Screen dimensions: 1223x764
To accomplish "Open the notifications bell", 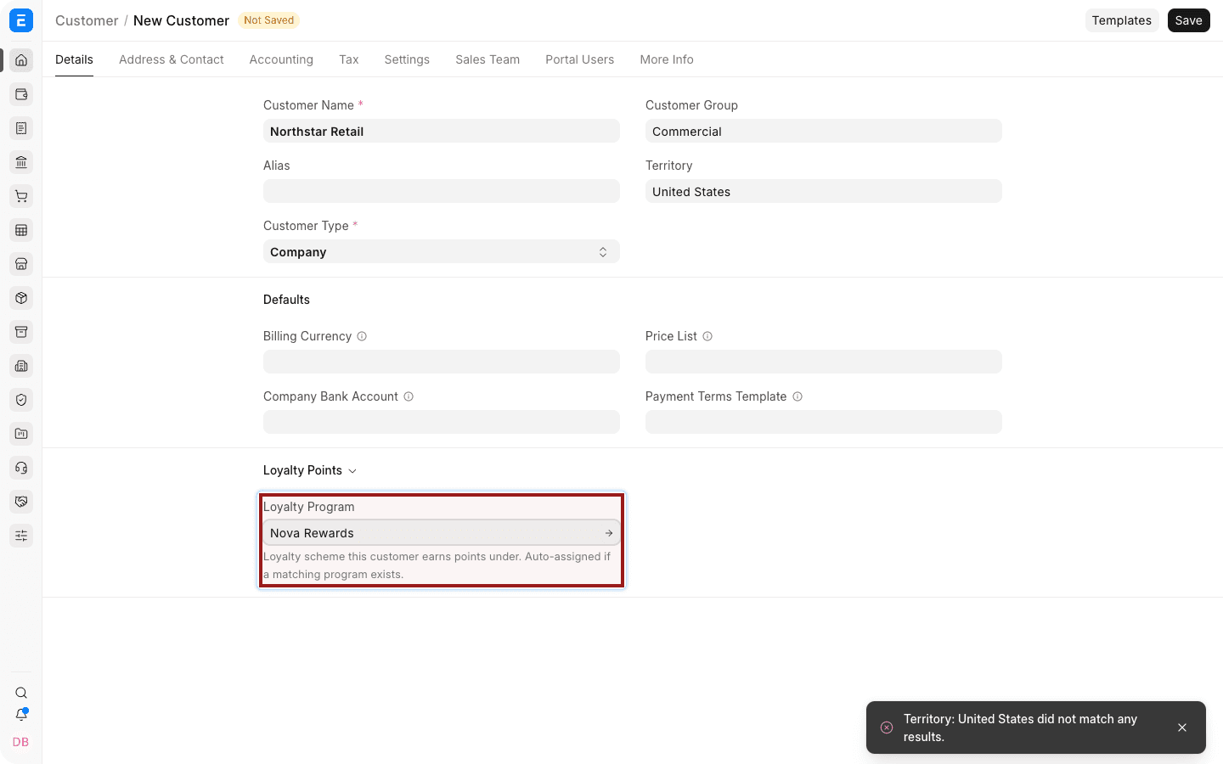I will [x=21, y=715].
